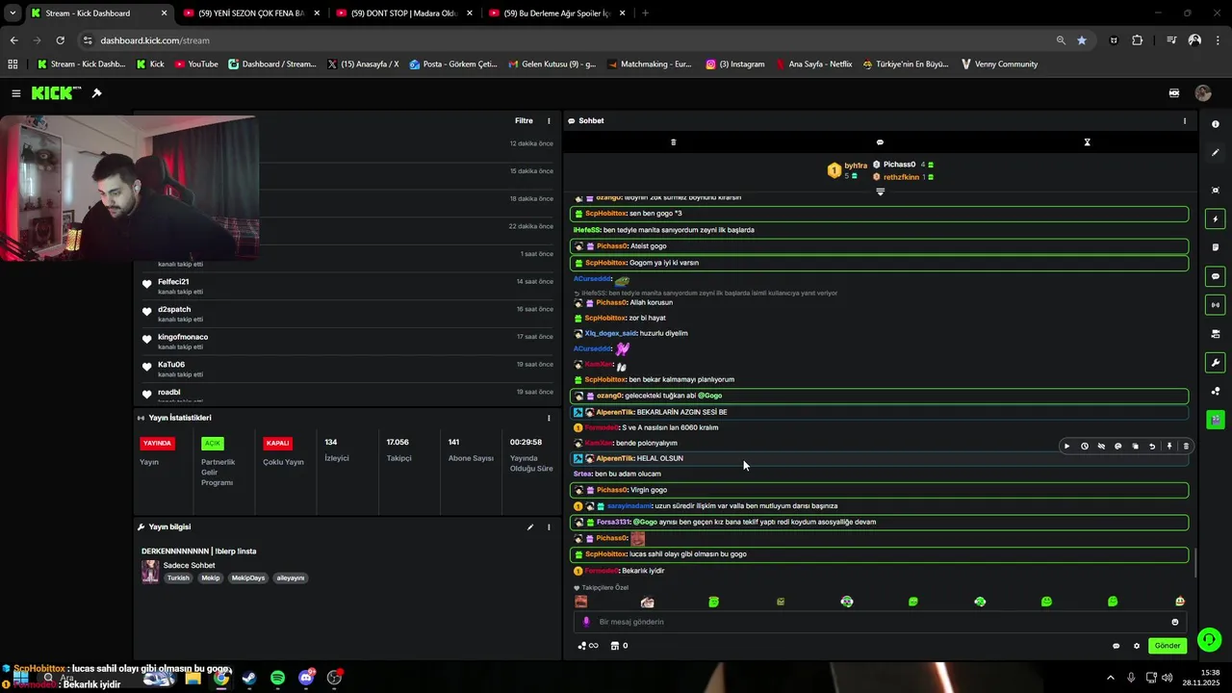Viewport: 1232px width, 693px height.
Task: Click the play icon in message hover toolbar
Action: [1066, 447]
